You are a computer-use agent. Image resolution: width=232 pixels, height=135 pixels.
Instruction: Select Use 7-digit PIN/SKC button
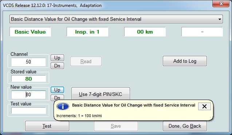click(x=101, y=94)
